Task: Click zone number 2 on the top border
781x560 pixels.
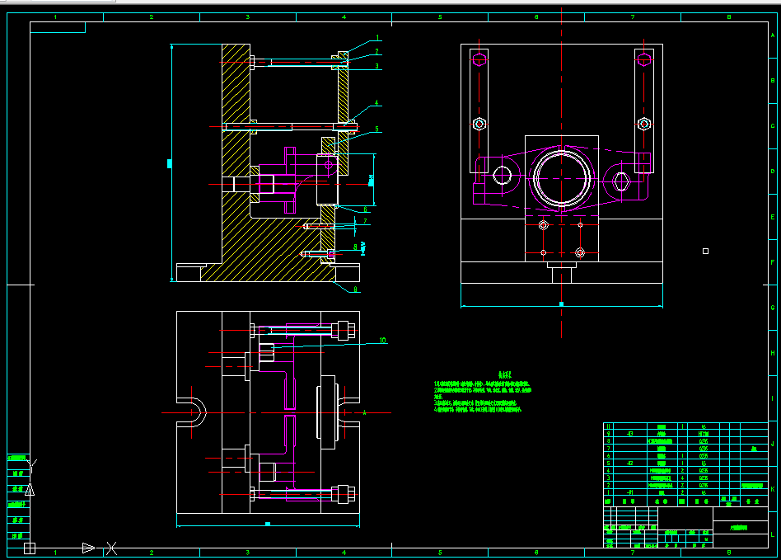Action: coord(152,17)
